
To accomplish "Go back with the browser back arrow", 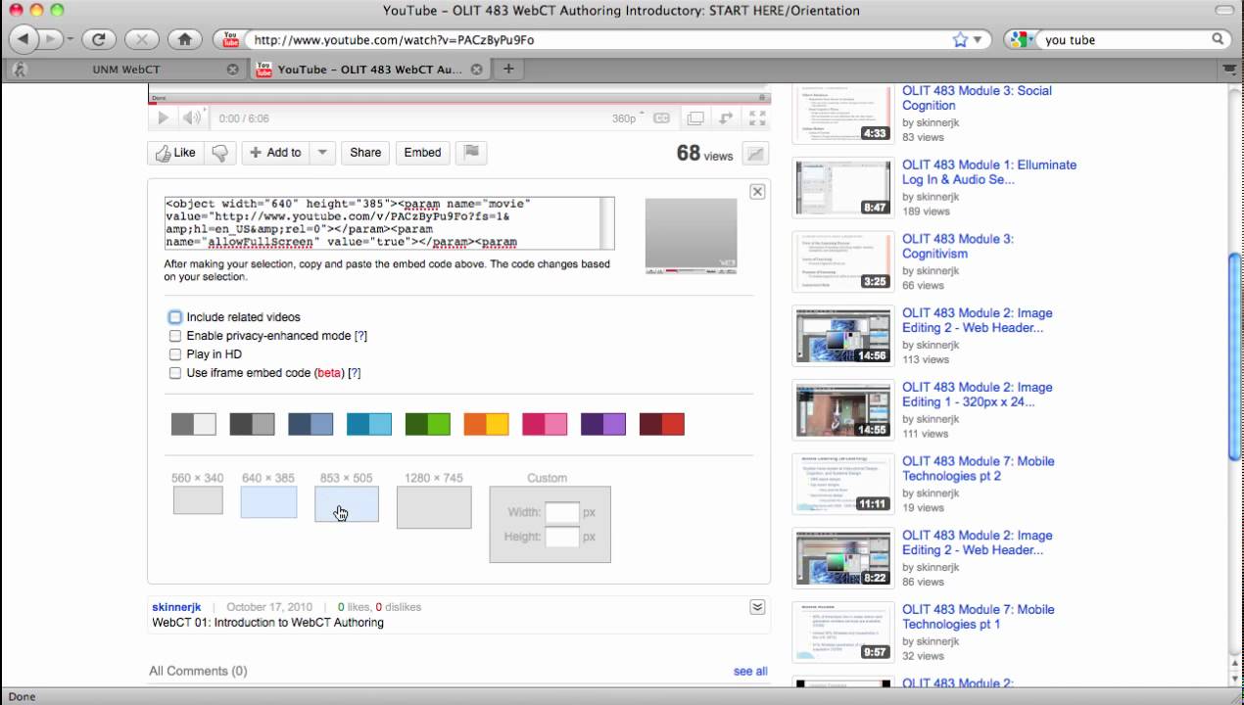I will [23, 39].
